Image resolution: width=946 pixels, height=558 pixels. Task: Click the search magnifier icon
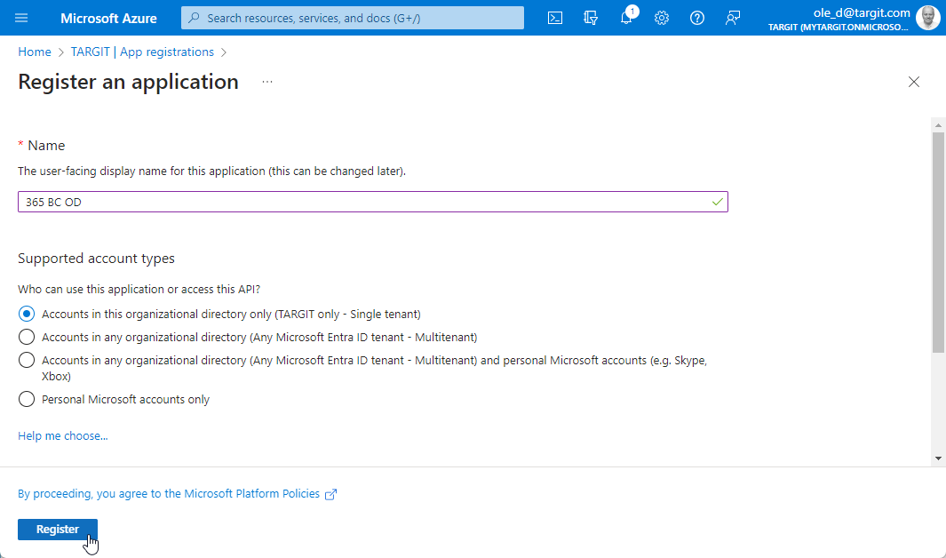[x=194, y=18]
